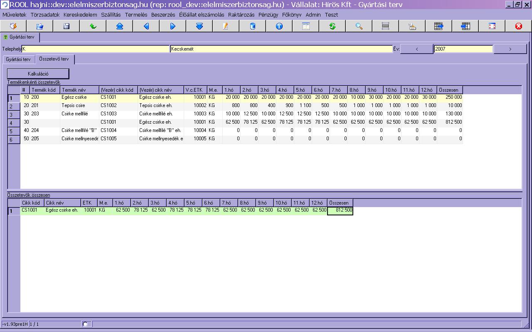Click the green refresh arrows icon
532x332 pixels.
[x=332, y=26]
